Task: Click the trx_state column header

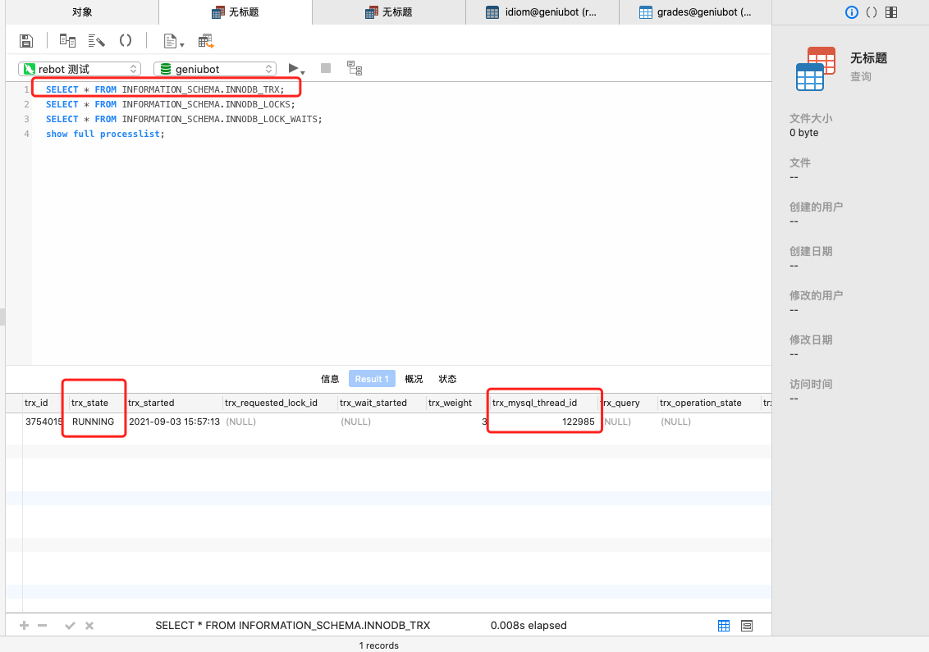Action: (x=97, y=403)
